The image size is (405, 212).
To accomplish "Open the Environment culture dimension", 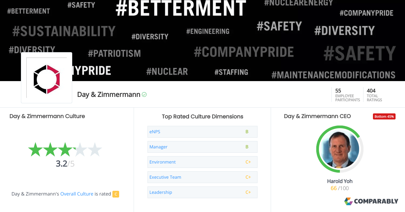I will 162,162.
